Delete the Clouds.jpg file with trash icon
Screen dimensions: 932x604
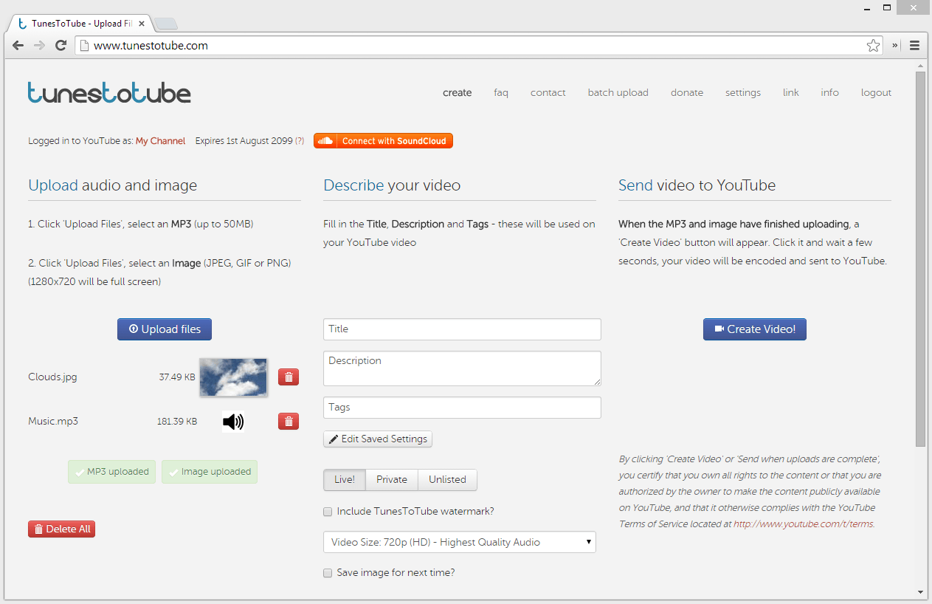coord(289,377)
